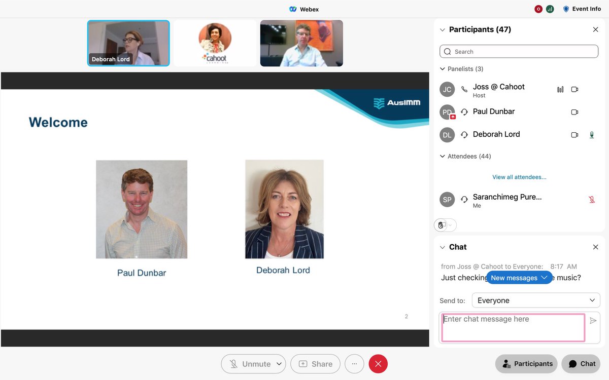Click the phone audio icon beside Joss @ Cahoot
The height and width of the screenshot is (380, 609).
click(464, 90)
